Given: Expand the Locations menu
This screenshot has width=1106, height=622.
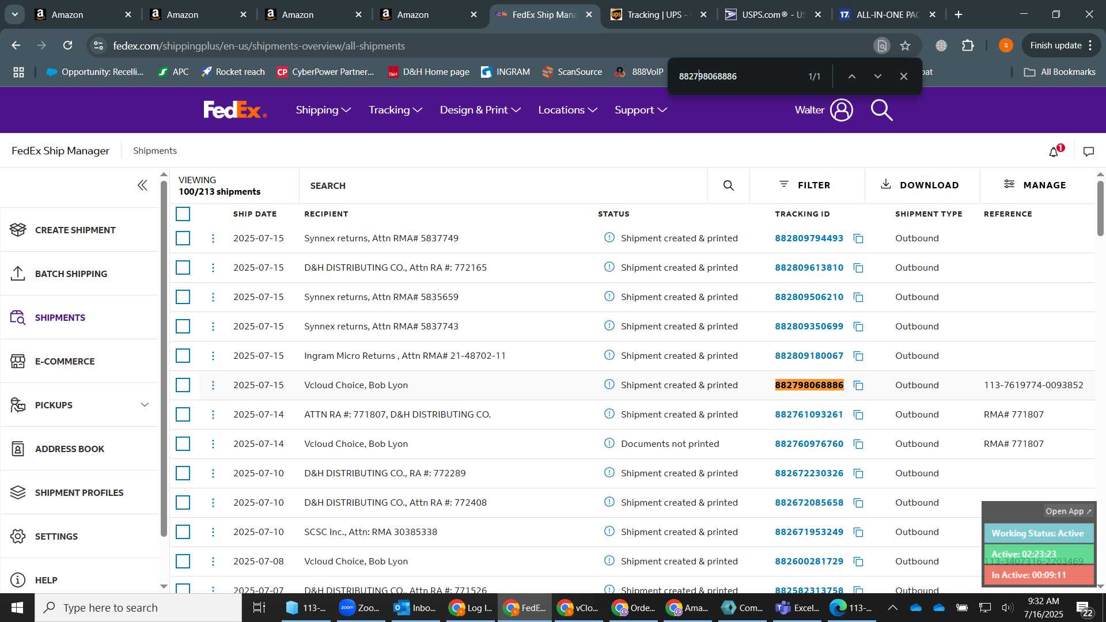Looking at the screenshot, I should 567,110.
